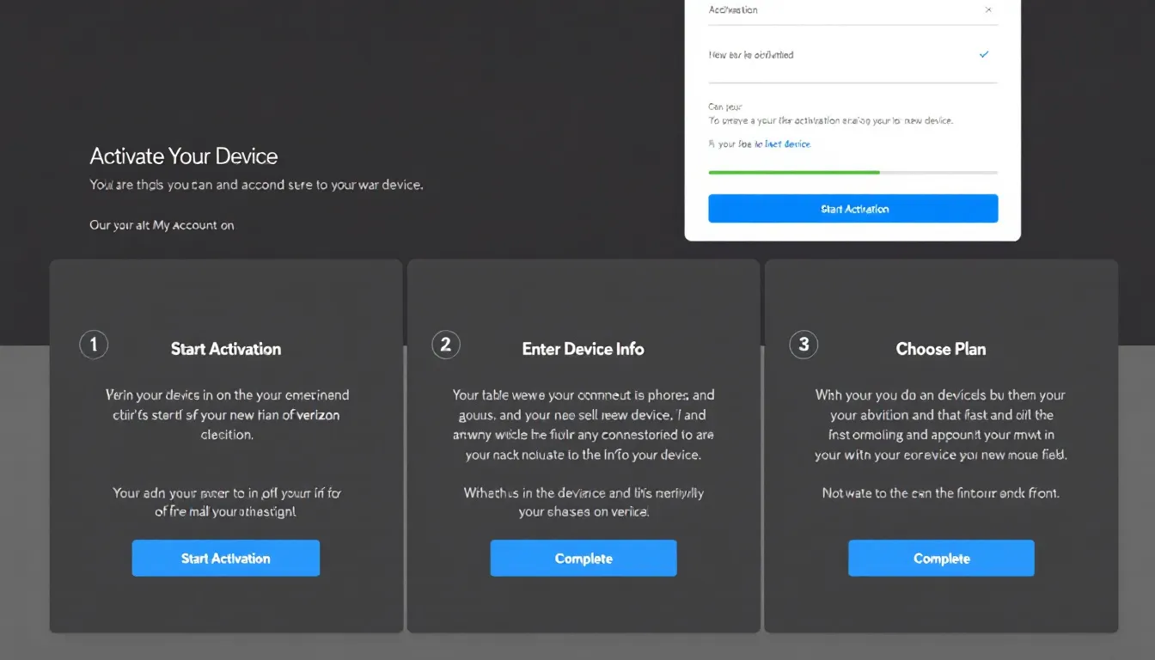Screen dimensions: 1155x660
Task: Click the step 2 circle icon
Action: (445, 345)
